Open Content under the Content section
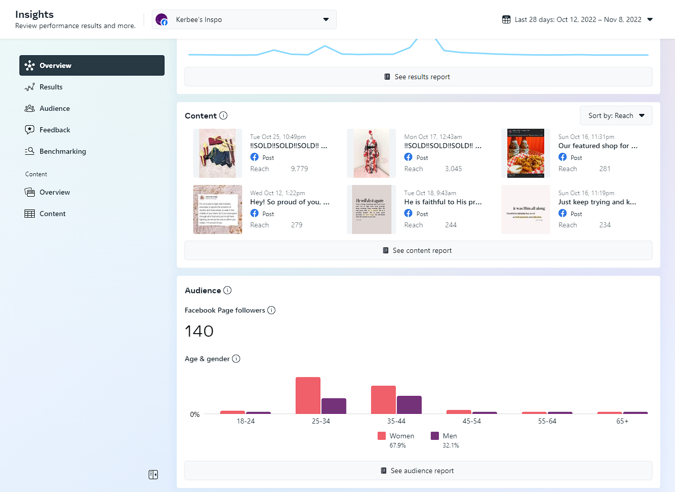675x492 pixels. pos(92,214)
